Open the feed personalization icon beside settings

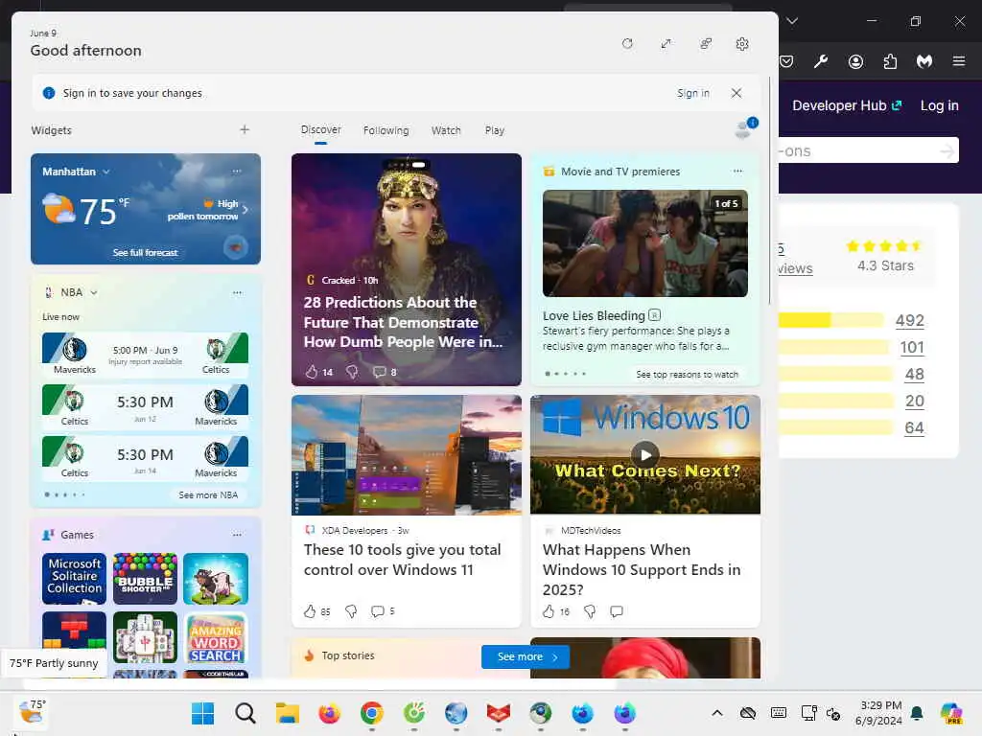705,44
